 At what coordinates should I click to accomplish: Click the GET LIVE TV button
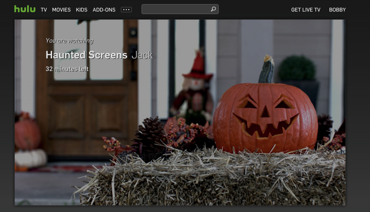click(306, 10)
